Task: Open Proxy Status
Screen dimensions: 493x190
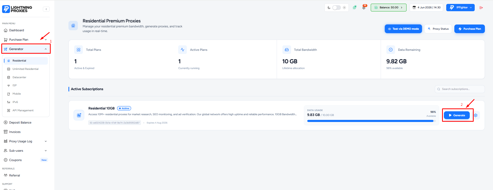Action: point(438,29)
